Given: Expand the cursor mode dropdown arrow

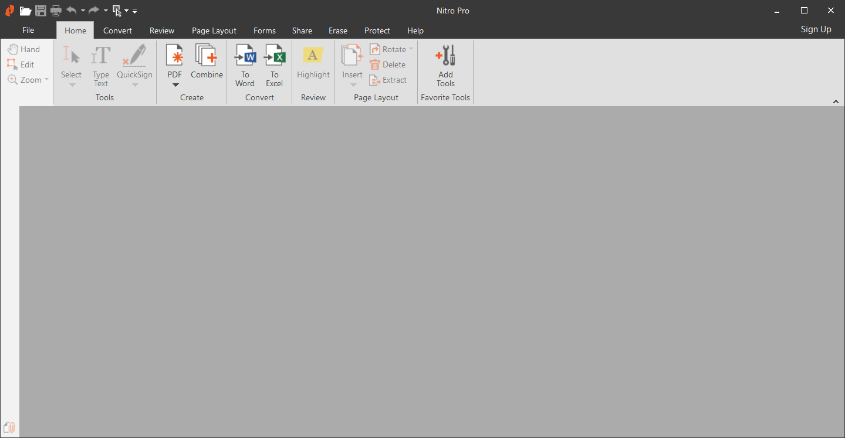Looking at the screenshot, I should (x=126, y=11).
